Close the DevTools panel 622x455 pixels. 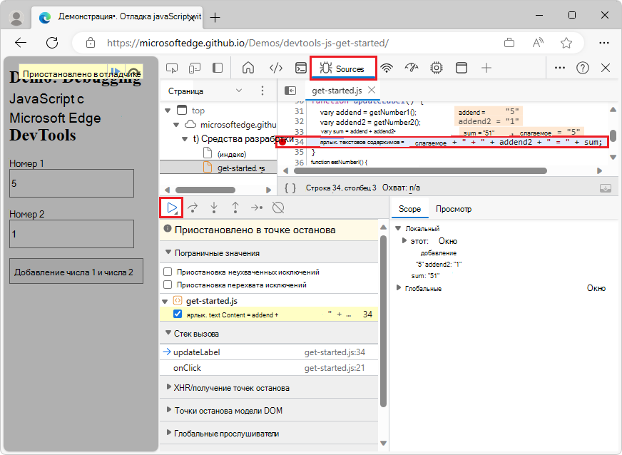[606, 68]
